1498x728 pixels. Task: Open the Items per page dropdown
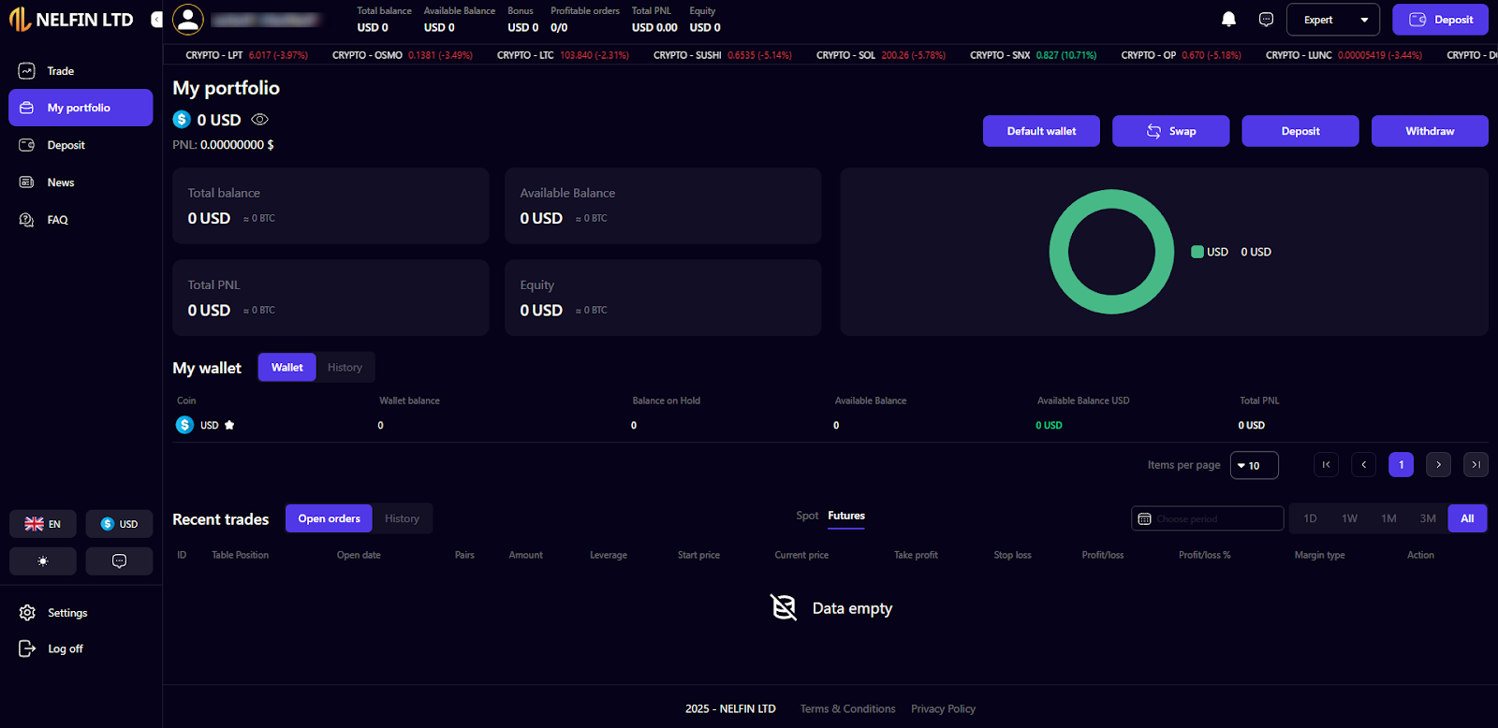[x=1254, y=465]
